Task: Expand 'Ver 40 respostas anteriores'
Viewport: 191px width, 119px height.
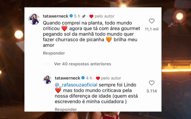Action: tap(83, 64)
